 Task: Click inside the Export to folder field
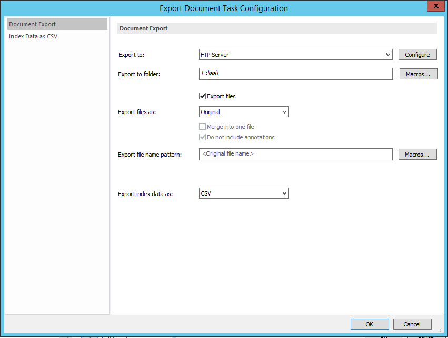(295, 74)
